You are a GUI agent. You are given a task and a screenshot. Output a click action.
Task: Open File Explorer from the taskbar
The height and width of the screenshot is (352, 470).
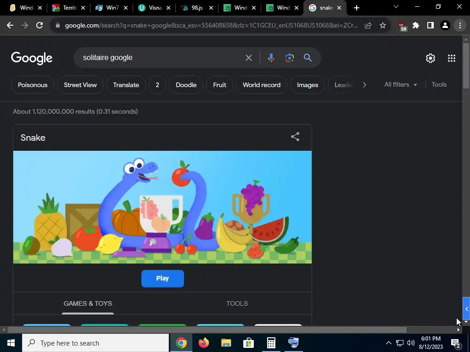tap(226, 343)
